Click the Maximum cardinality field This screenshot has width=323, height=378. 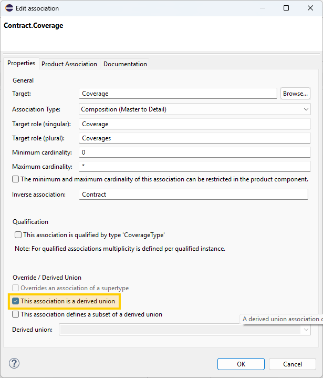tap(195, 166)
